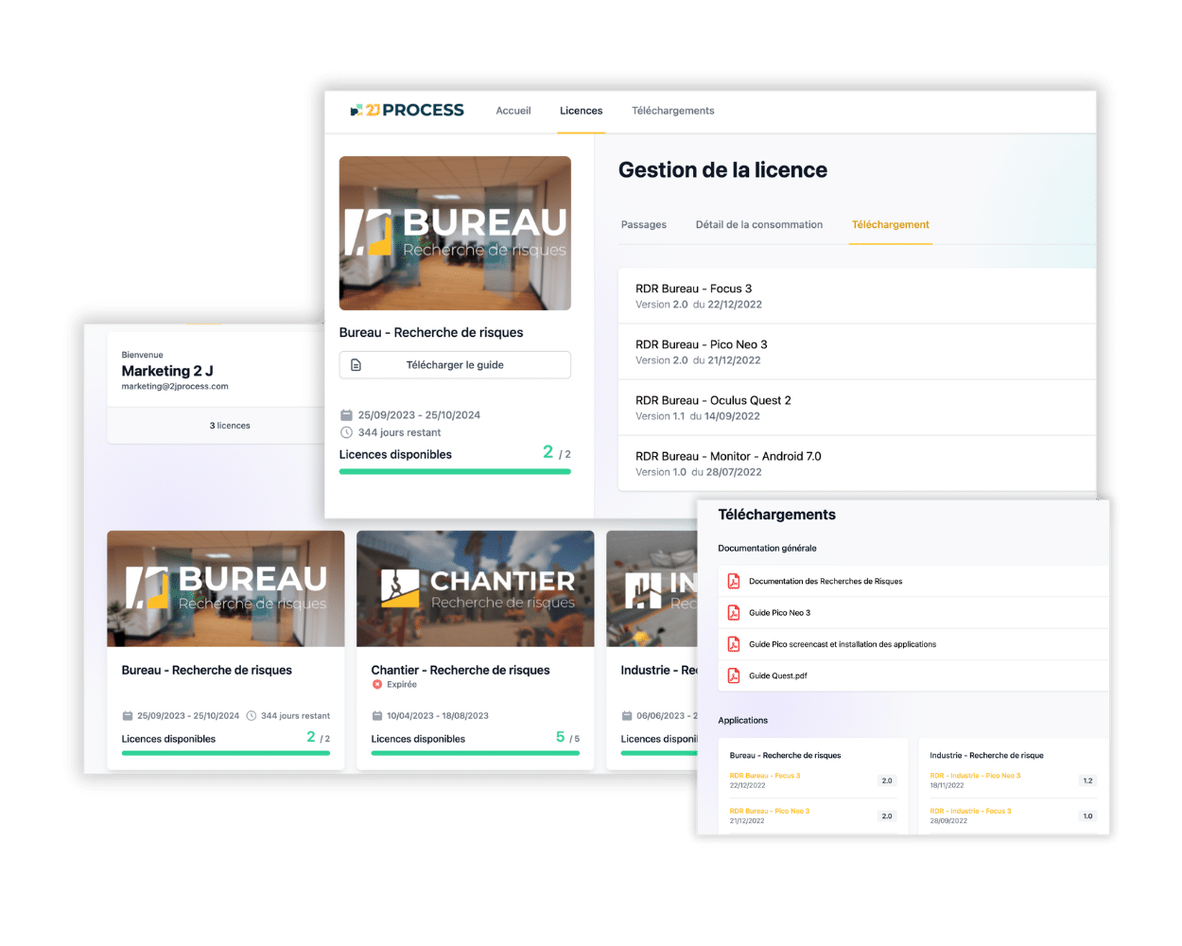
Task: Click Industrie - Recherche de risque heading in Applications
Action: (986, 756)
